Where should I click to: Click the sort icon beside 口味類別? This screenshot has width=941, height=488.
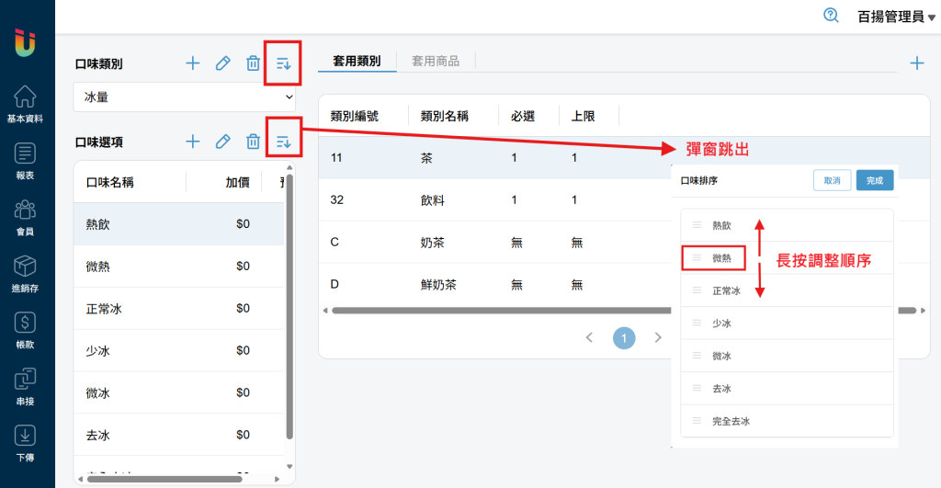pos(283,63)
